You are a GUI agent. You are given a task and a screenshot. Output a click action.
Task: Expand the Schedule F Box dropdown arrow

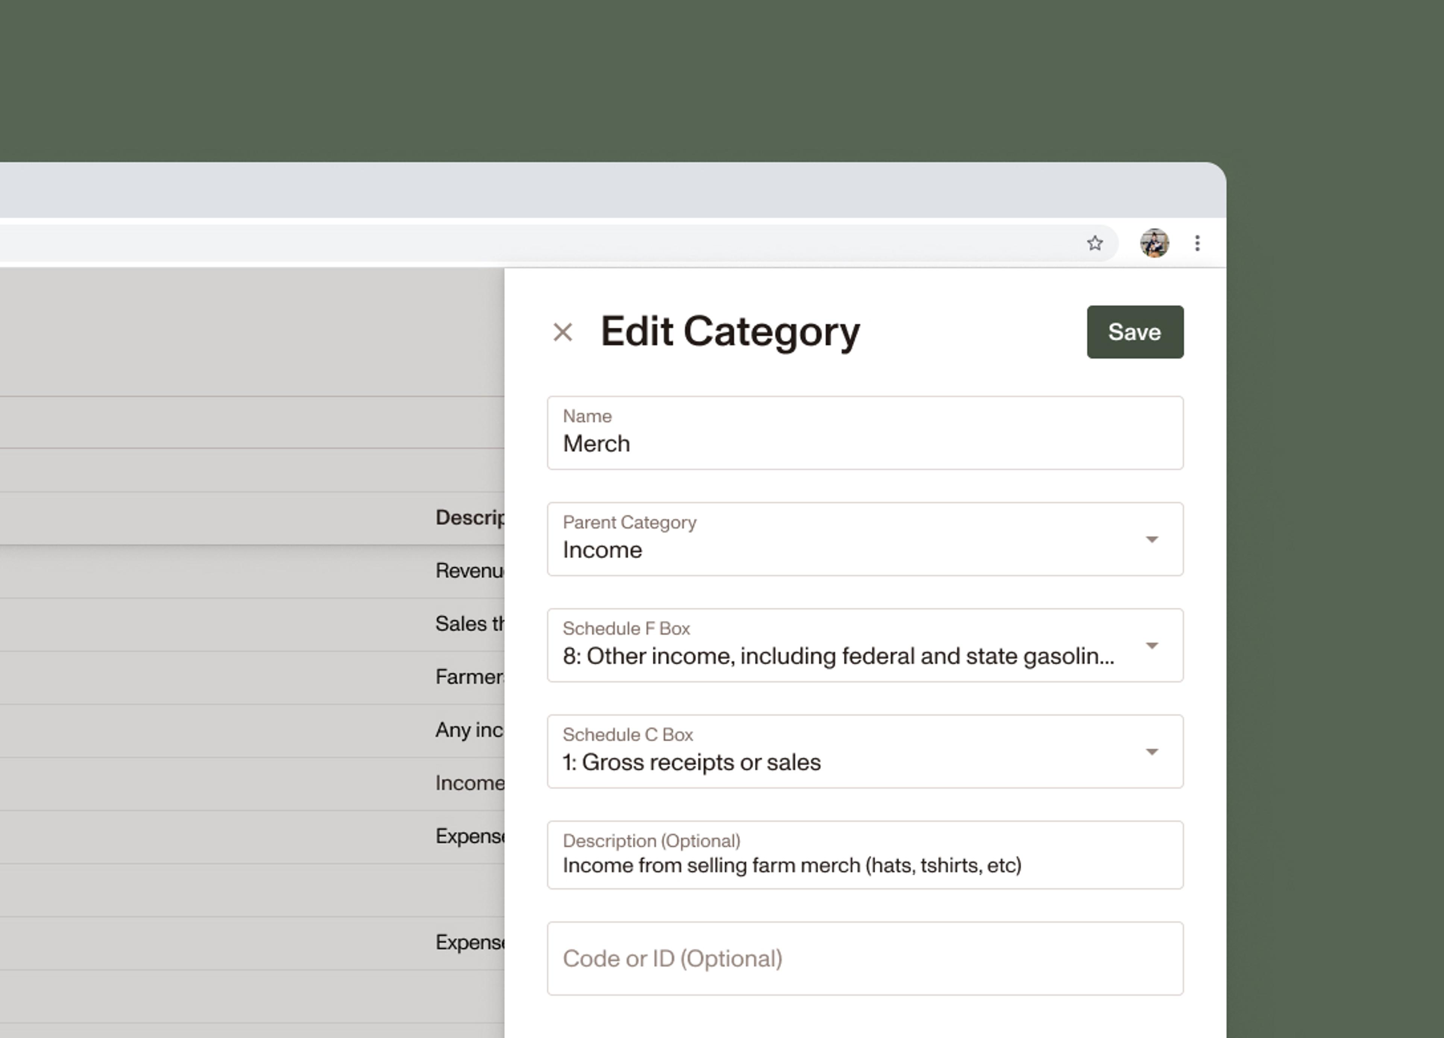1151,646
